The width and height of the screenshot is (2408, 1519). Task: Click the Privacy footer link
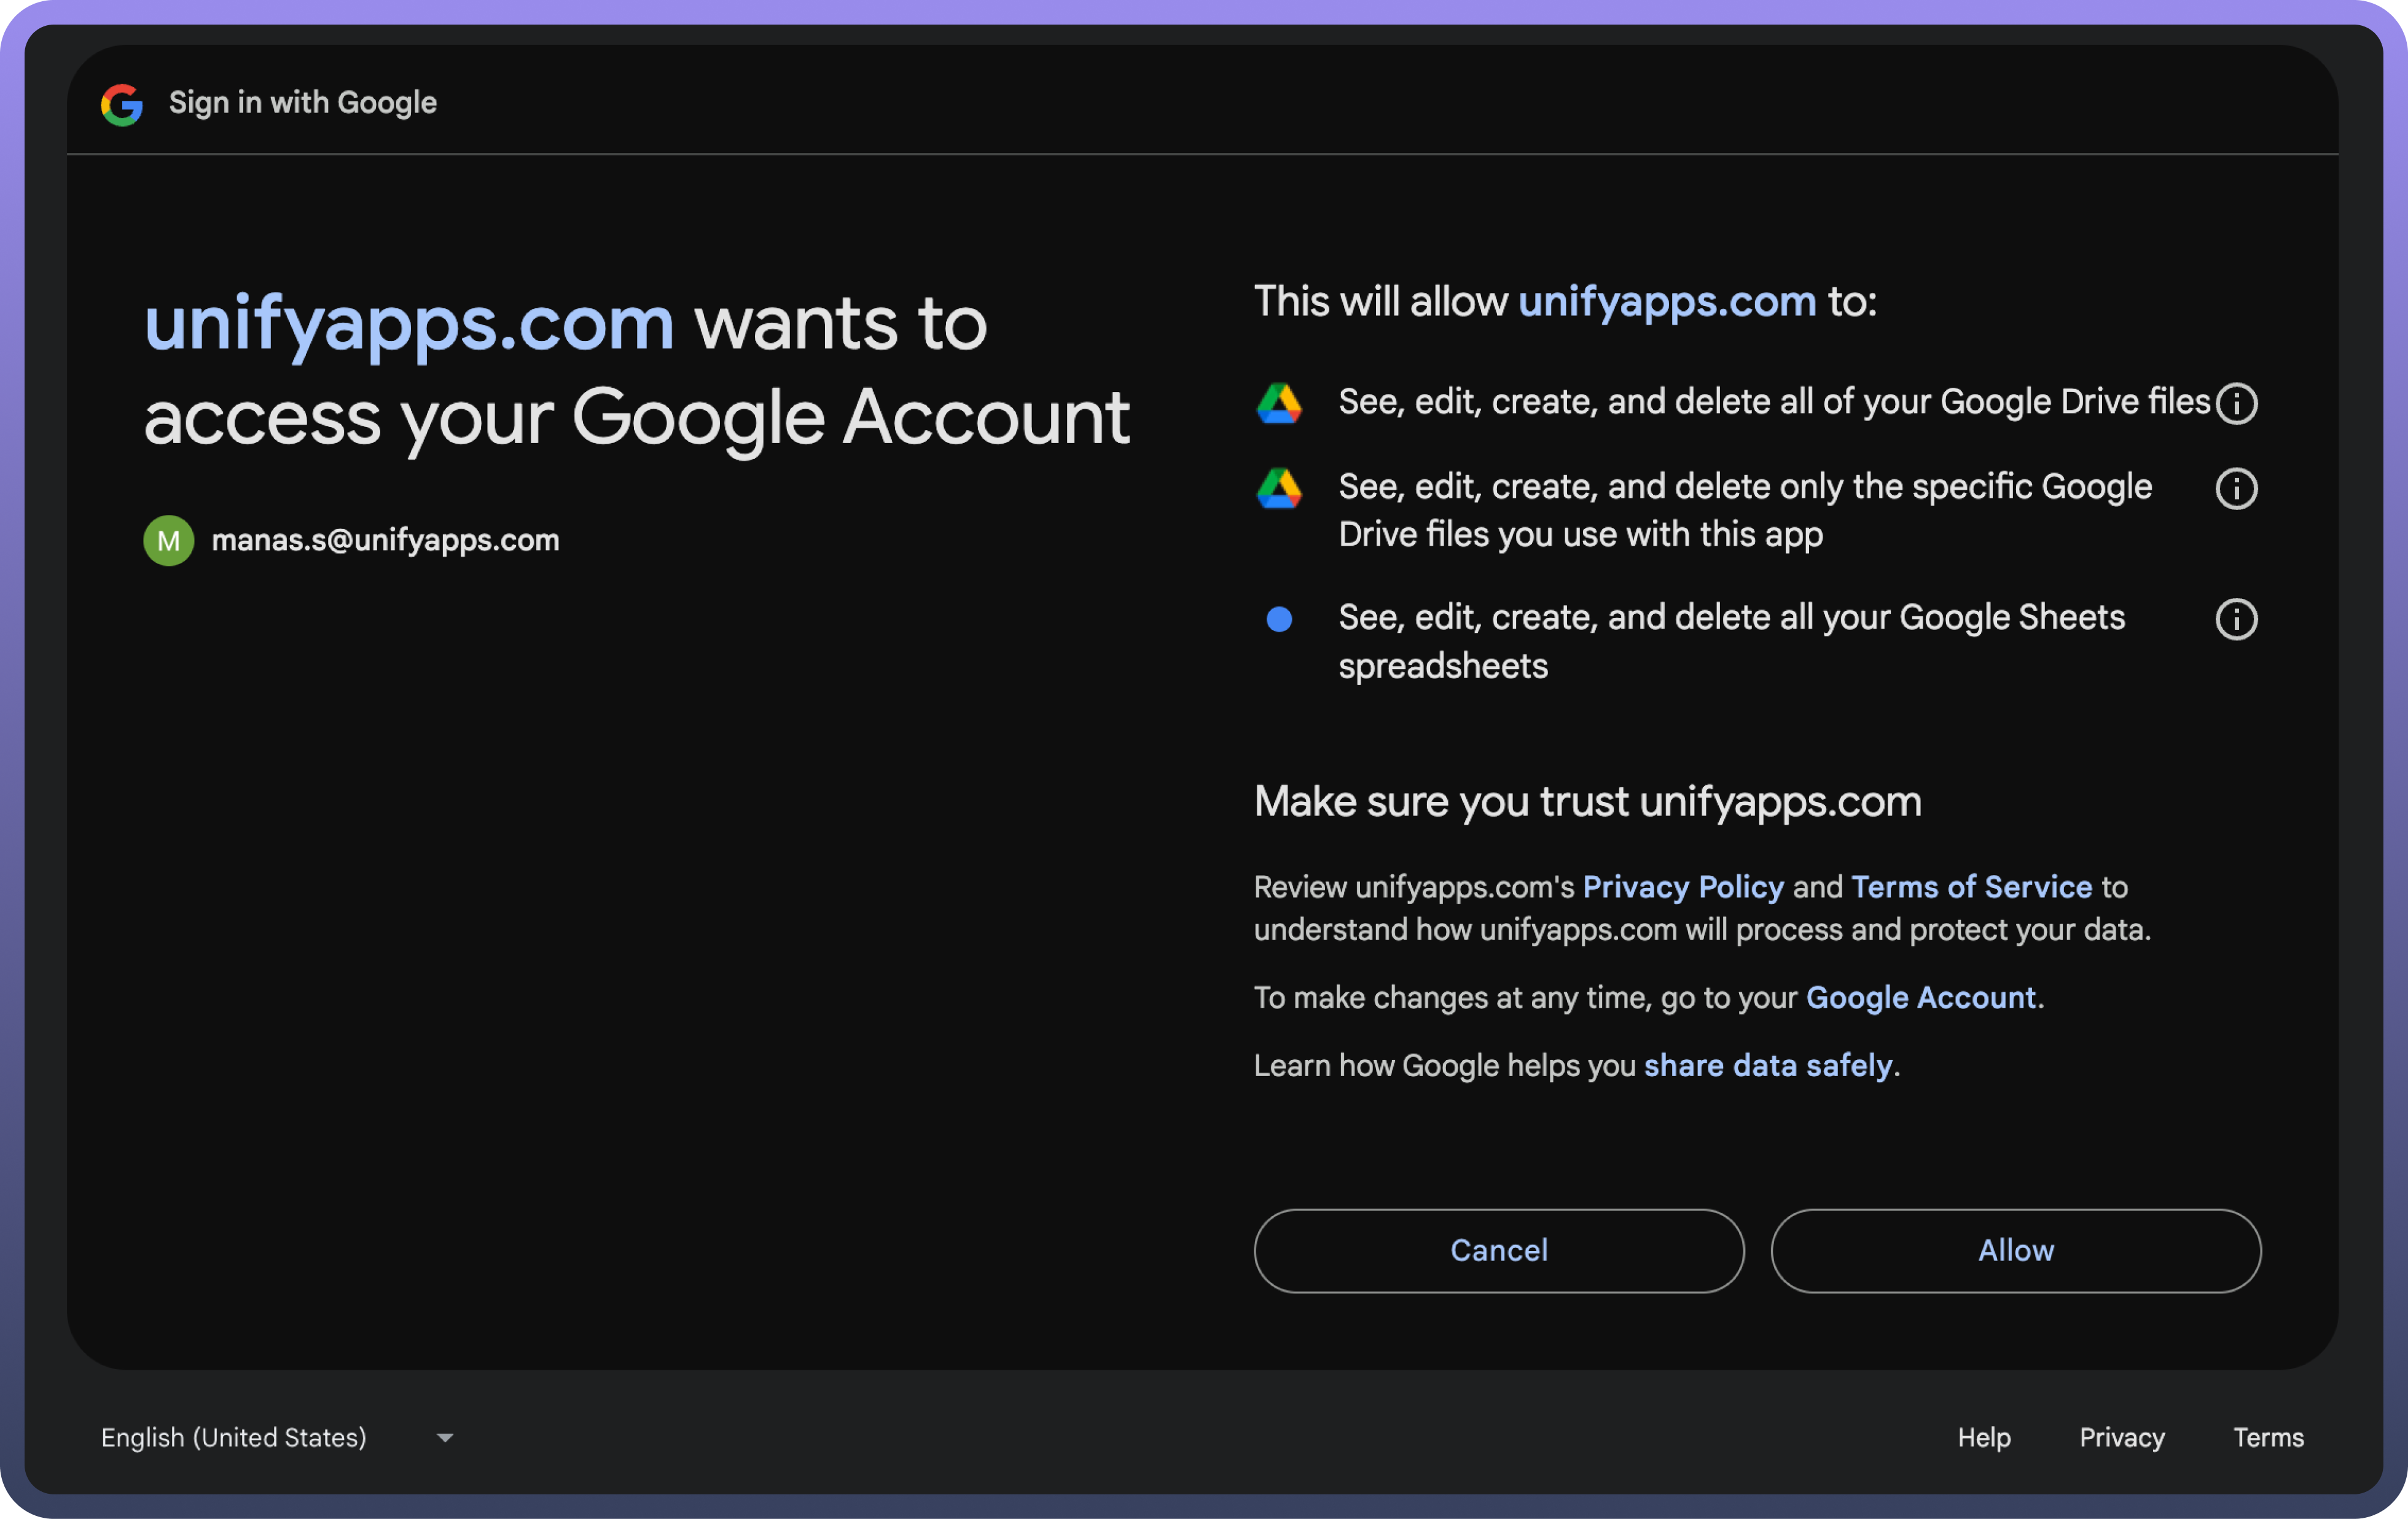(2122, 1437)
